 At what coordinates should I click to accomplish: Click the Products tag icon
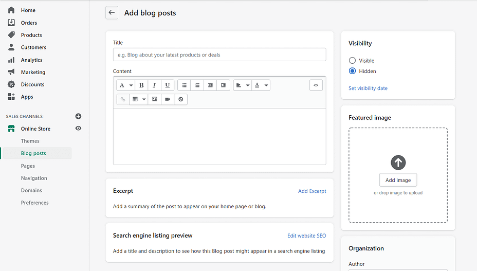(x=11, y=35)
